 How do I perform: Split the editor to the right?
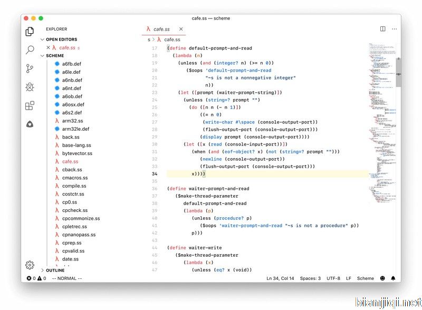coord(383,29)
